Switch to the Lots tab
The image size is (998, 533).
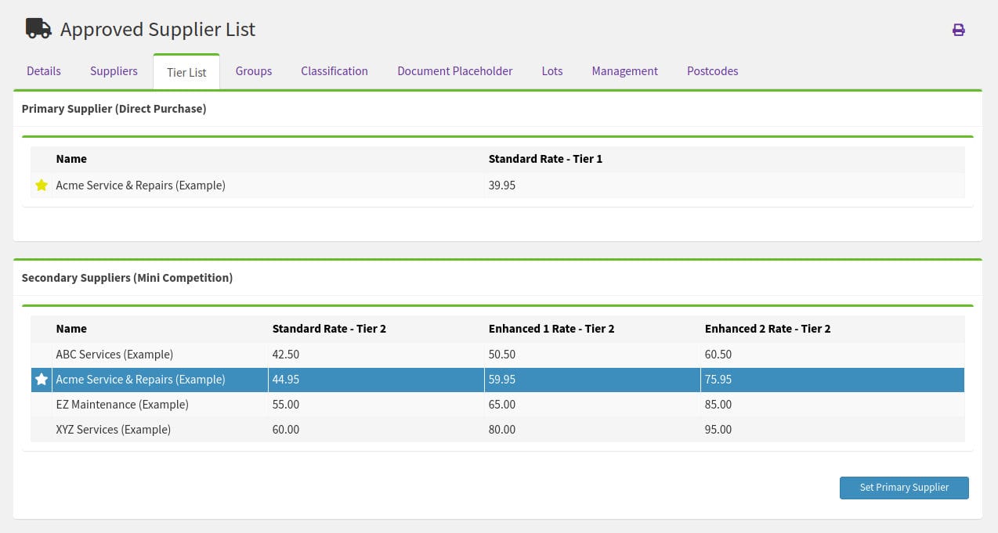click(551, 70)
